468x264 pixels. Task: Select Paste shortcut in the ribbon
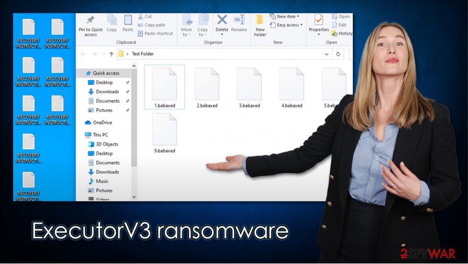pos(155,34)
